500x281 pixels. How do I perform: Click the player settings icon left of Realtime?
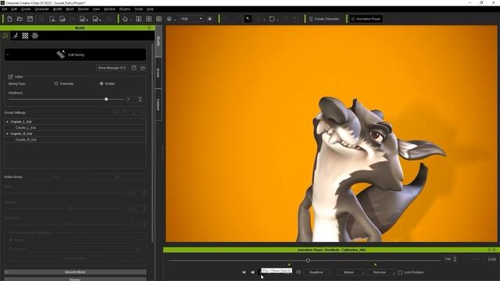tap(298, 272)
